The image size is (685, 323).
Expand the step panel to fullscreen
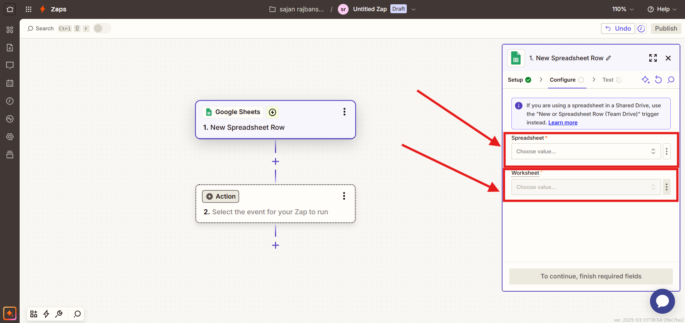(653, 58)
